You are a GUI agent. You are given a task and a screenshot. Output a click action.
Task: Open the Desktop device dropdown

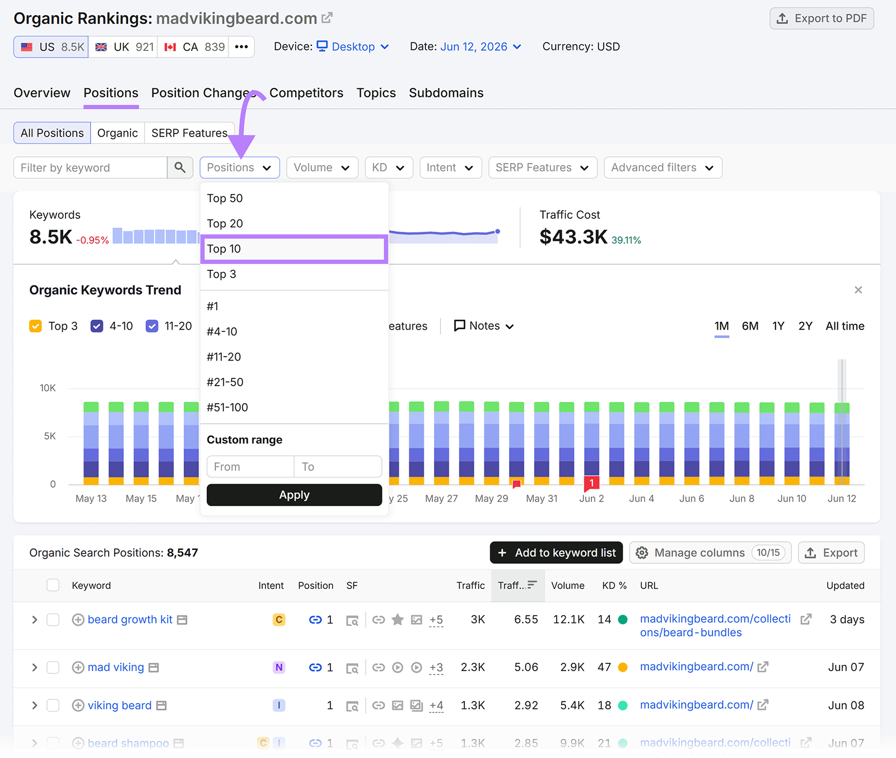click(353, 46)
